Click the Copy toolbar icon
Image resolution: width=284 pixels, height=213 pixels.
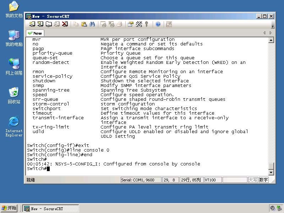tap(76, 24)
